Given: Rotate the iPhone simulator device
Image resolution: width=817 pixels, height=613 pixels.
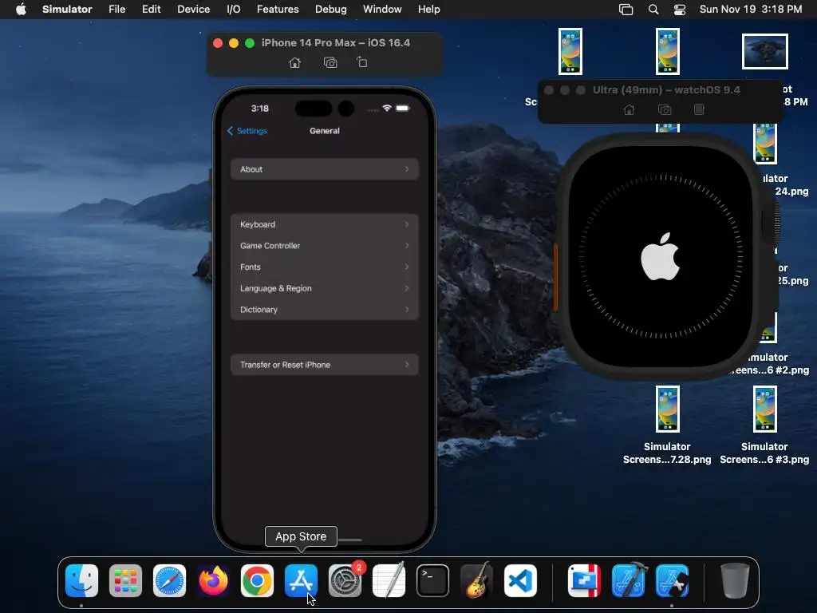Looking at the screenshot, I should [x=362, y=62].
